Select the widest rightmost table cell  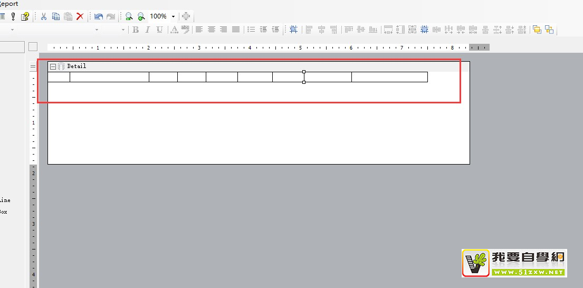pos(389,77)
